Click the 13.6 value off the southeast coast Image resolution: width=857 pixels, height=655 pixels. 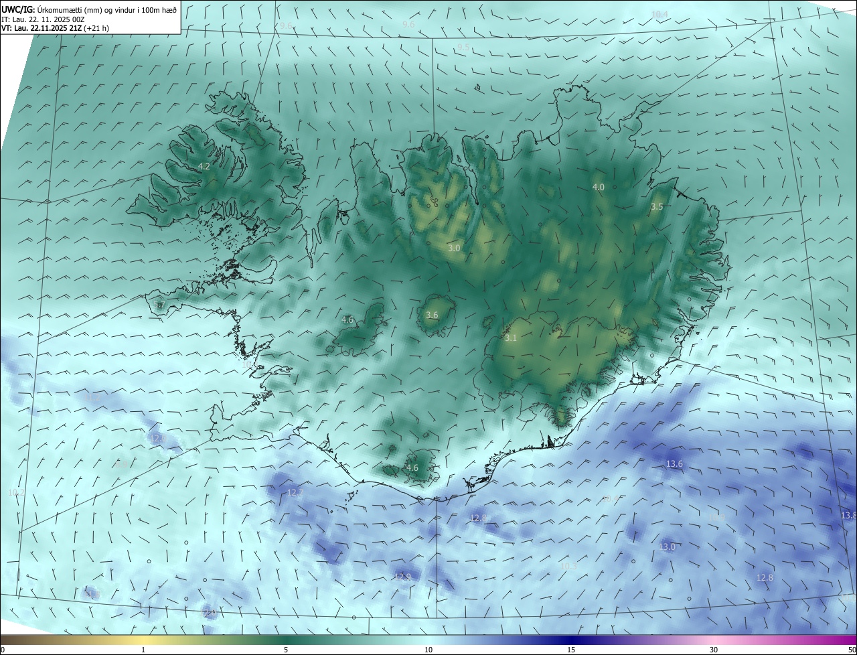coord(674,463)
